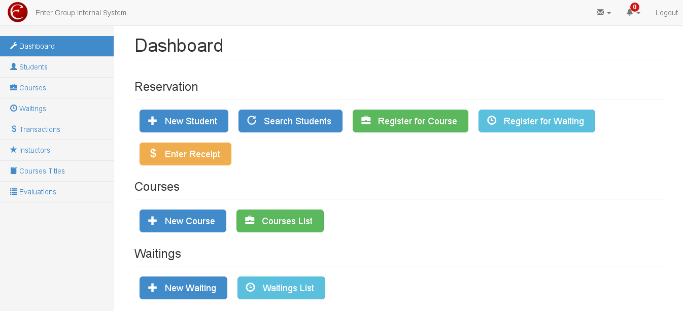
Task: Open the bell notifications dropdown
Action: click(x=633, y=13)
